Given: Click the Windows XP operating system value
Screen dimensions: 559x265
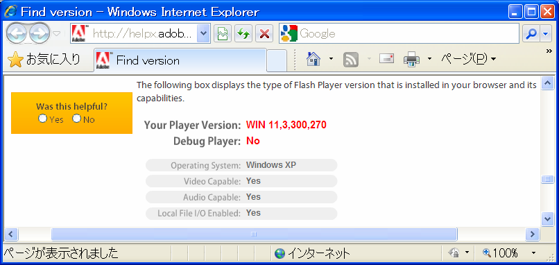Looking at the screenshot, I should tap(271, 165).
